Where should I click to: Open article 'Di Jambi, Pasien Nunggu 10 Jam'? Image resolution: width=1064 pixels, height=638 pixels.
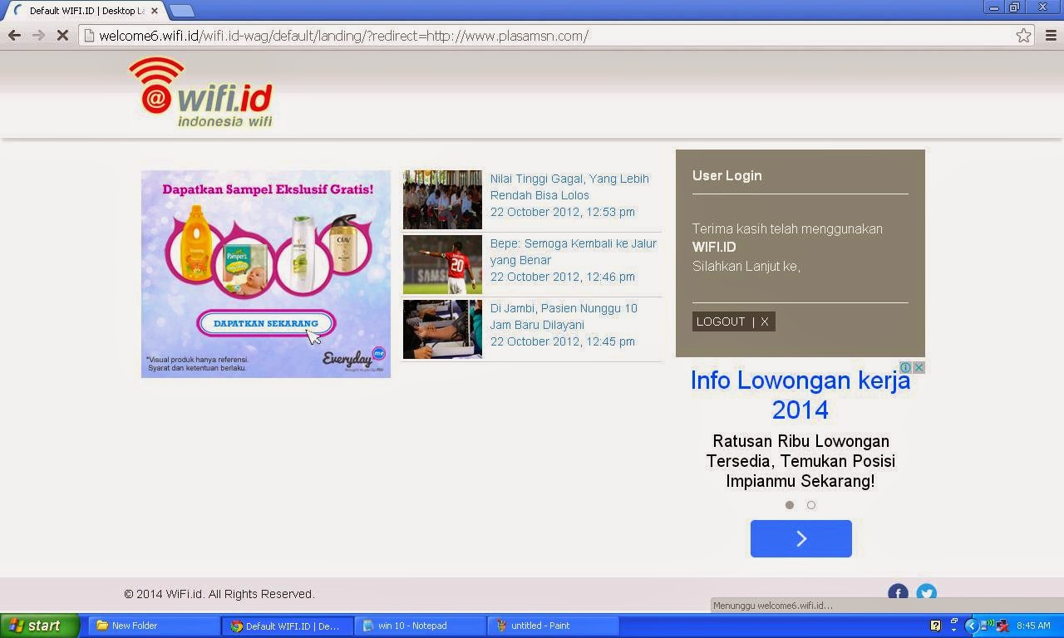coord(564,317)
